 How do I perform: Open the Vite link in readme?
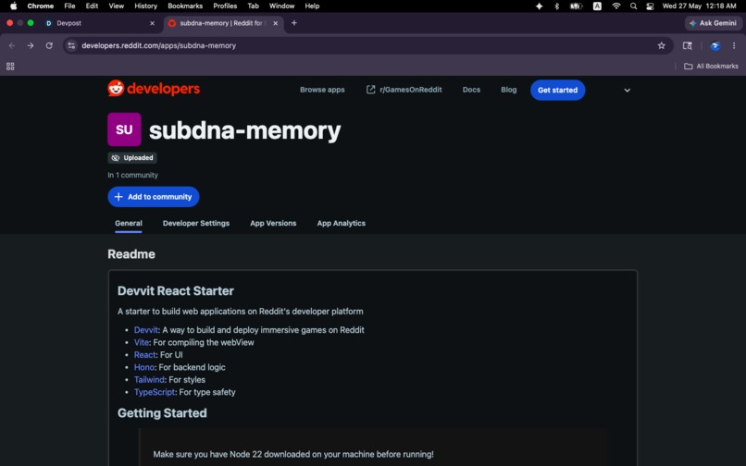[x=142, y=342]
